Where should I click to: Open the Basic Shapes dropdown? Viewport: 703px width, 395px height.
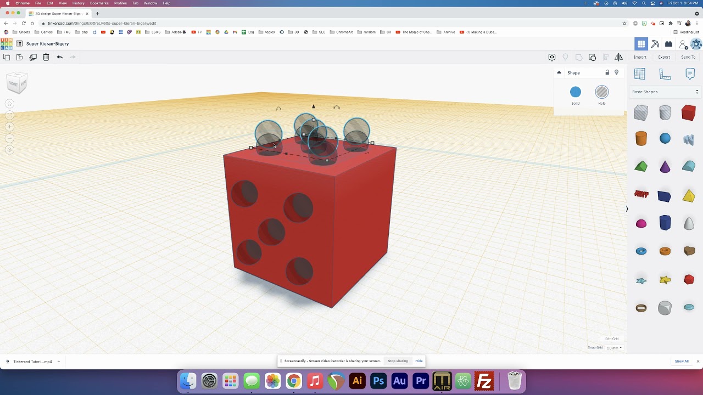tap(665, 92)
